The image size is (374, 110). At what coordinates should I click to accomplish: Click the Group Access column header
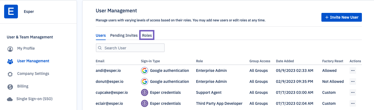[x=260, y=61]
